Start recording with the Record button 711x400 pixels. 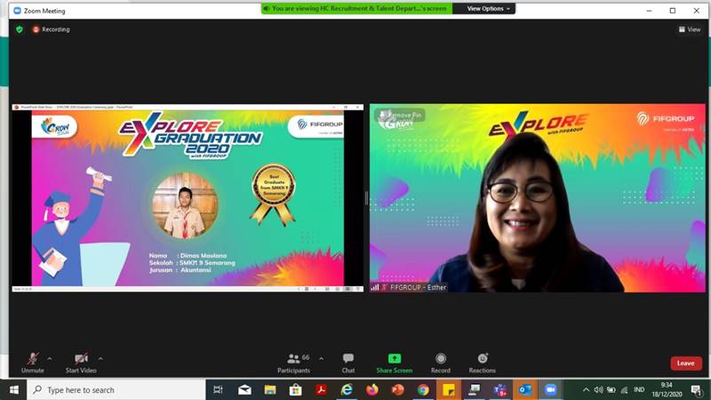(441, 362)
